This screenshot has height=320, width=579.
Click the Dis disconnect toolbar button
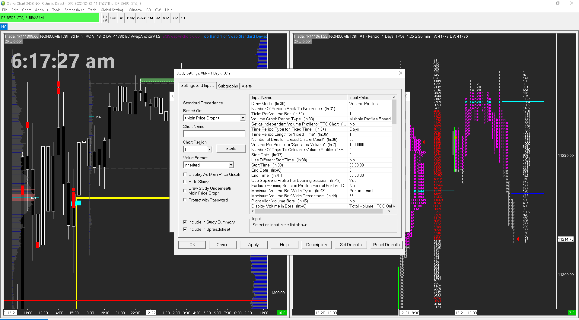coord(121,18)
